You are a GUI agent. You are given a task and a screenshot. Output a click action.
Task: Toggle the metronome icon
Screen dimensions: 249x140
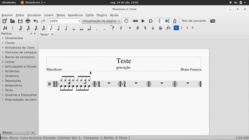pyautogui.click(x=175, y=21)
